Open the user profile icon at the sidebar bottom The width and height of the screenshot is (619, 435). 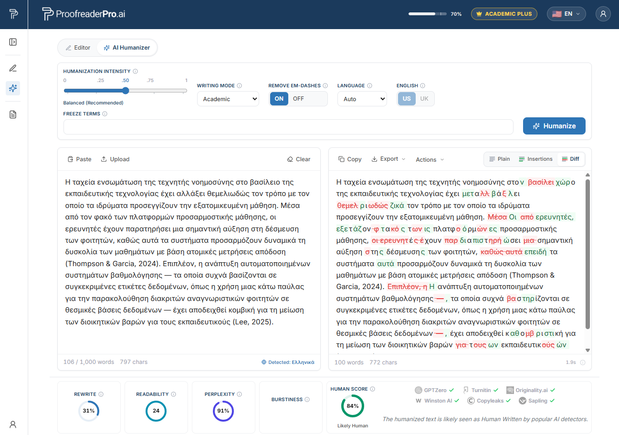(13, 424)
